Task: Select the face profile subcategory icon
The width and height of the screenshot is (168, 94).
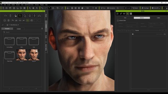Action: point(5,20)
